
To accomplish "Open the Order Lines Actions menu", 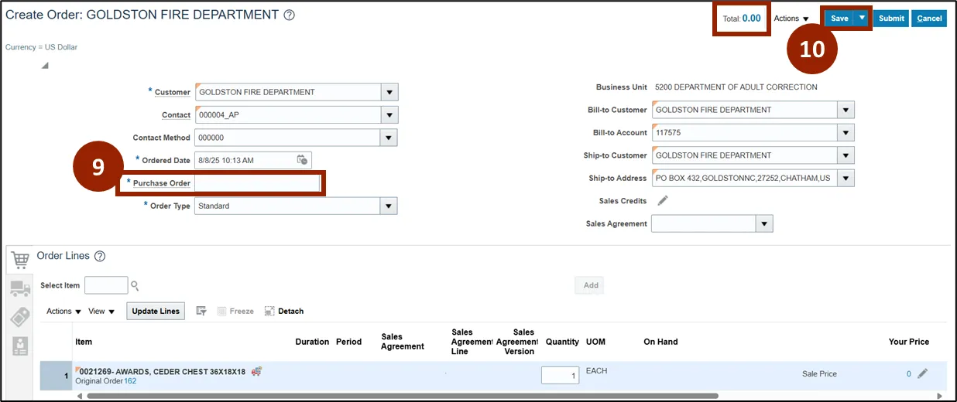I will pos(63,312).
